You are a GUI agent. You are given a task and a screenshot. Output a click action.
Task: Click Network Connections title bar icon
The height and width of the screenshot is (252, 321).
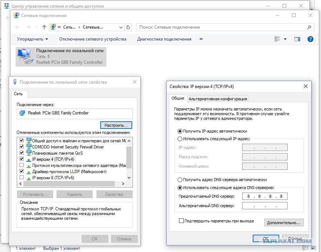point(16,15)
